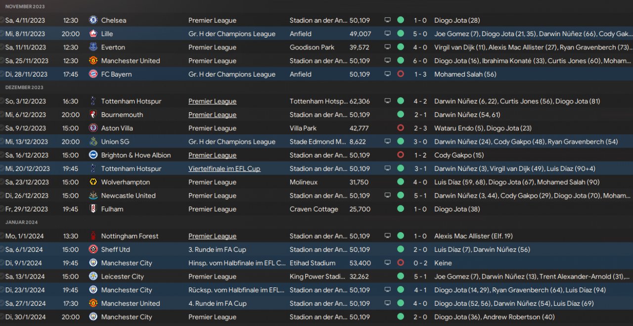Open Premier League link on Bournemouth row
This screenshot has height=326, width=633.
click(x=212, y=115)
